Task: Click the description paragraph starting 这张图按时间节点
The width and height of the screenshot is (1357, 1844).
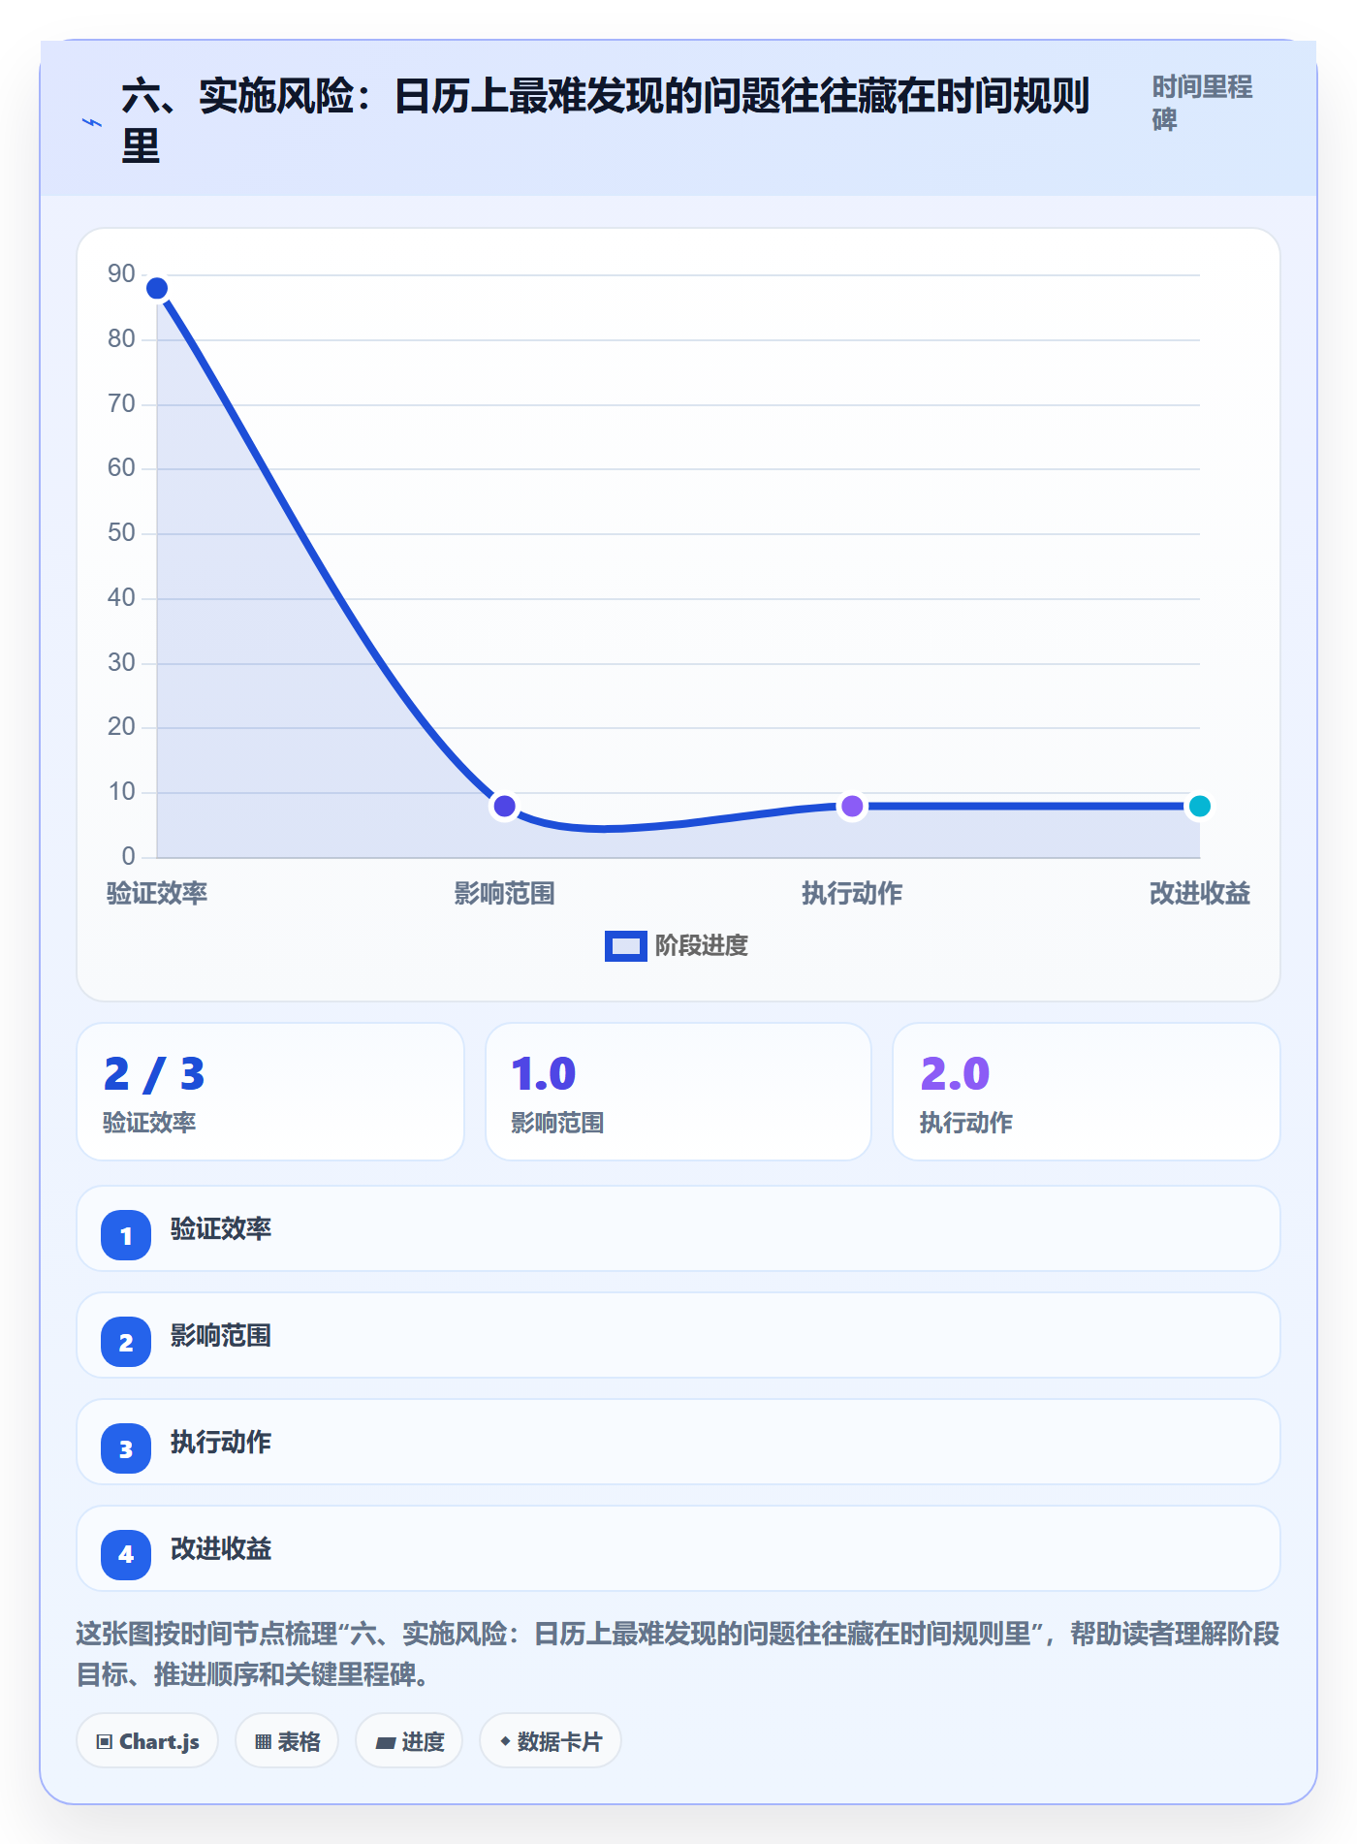Action: pyautogui.click(x=678, y=1654)
